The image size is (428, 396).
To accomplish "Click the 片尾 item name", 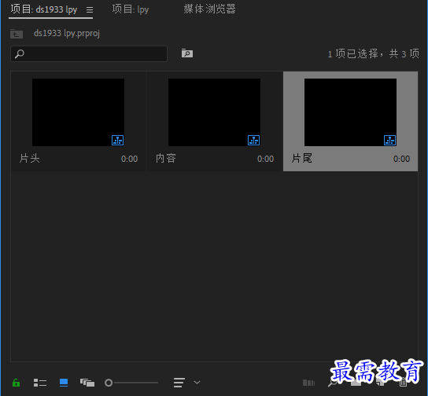I will pyautogui.click(x=302, y=159).
